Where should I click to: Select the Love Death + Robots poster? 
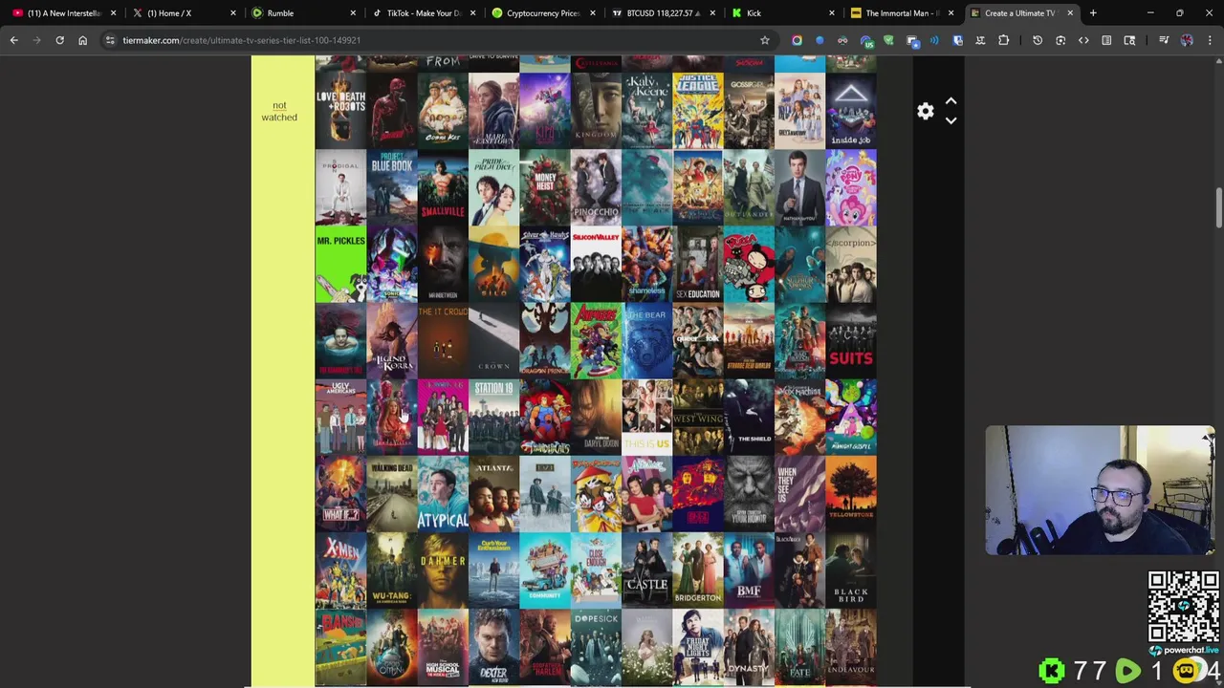point(340,111)
